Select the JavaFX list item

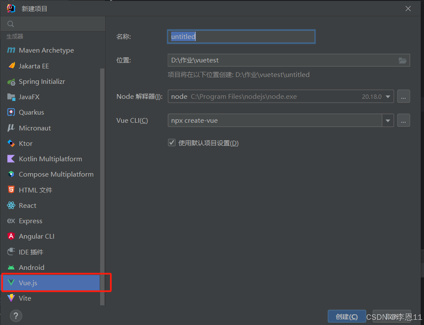point(50,97)
